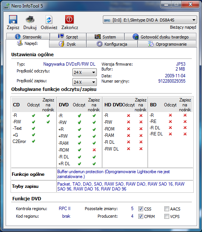Click the red X for HD DVD -ROM write
Image resolution: width=202 pixels, height=232 pixels.
(x=141, y=129)
